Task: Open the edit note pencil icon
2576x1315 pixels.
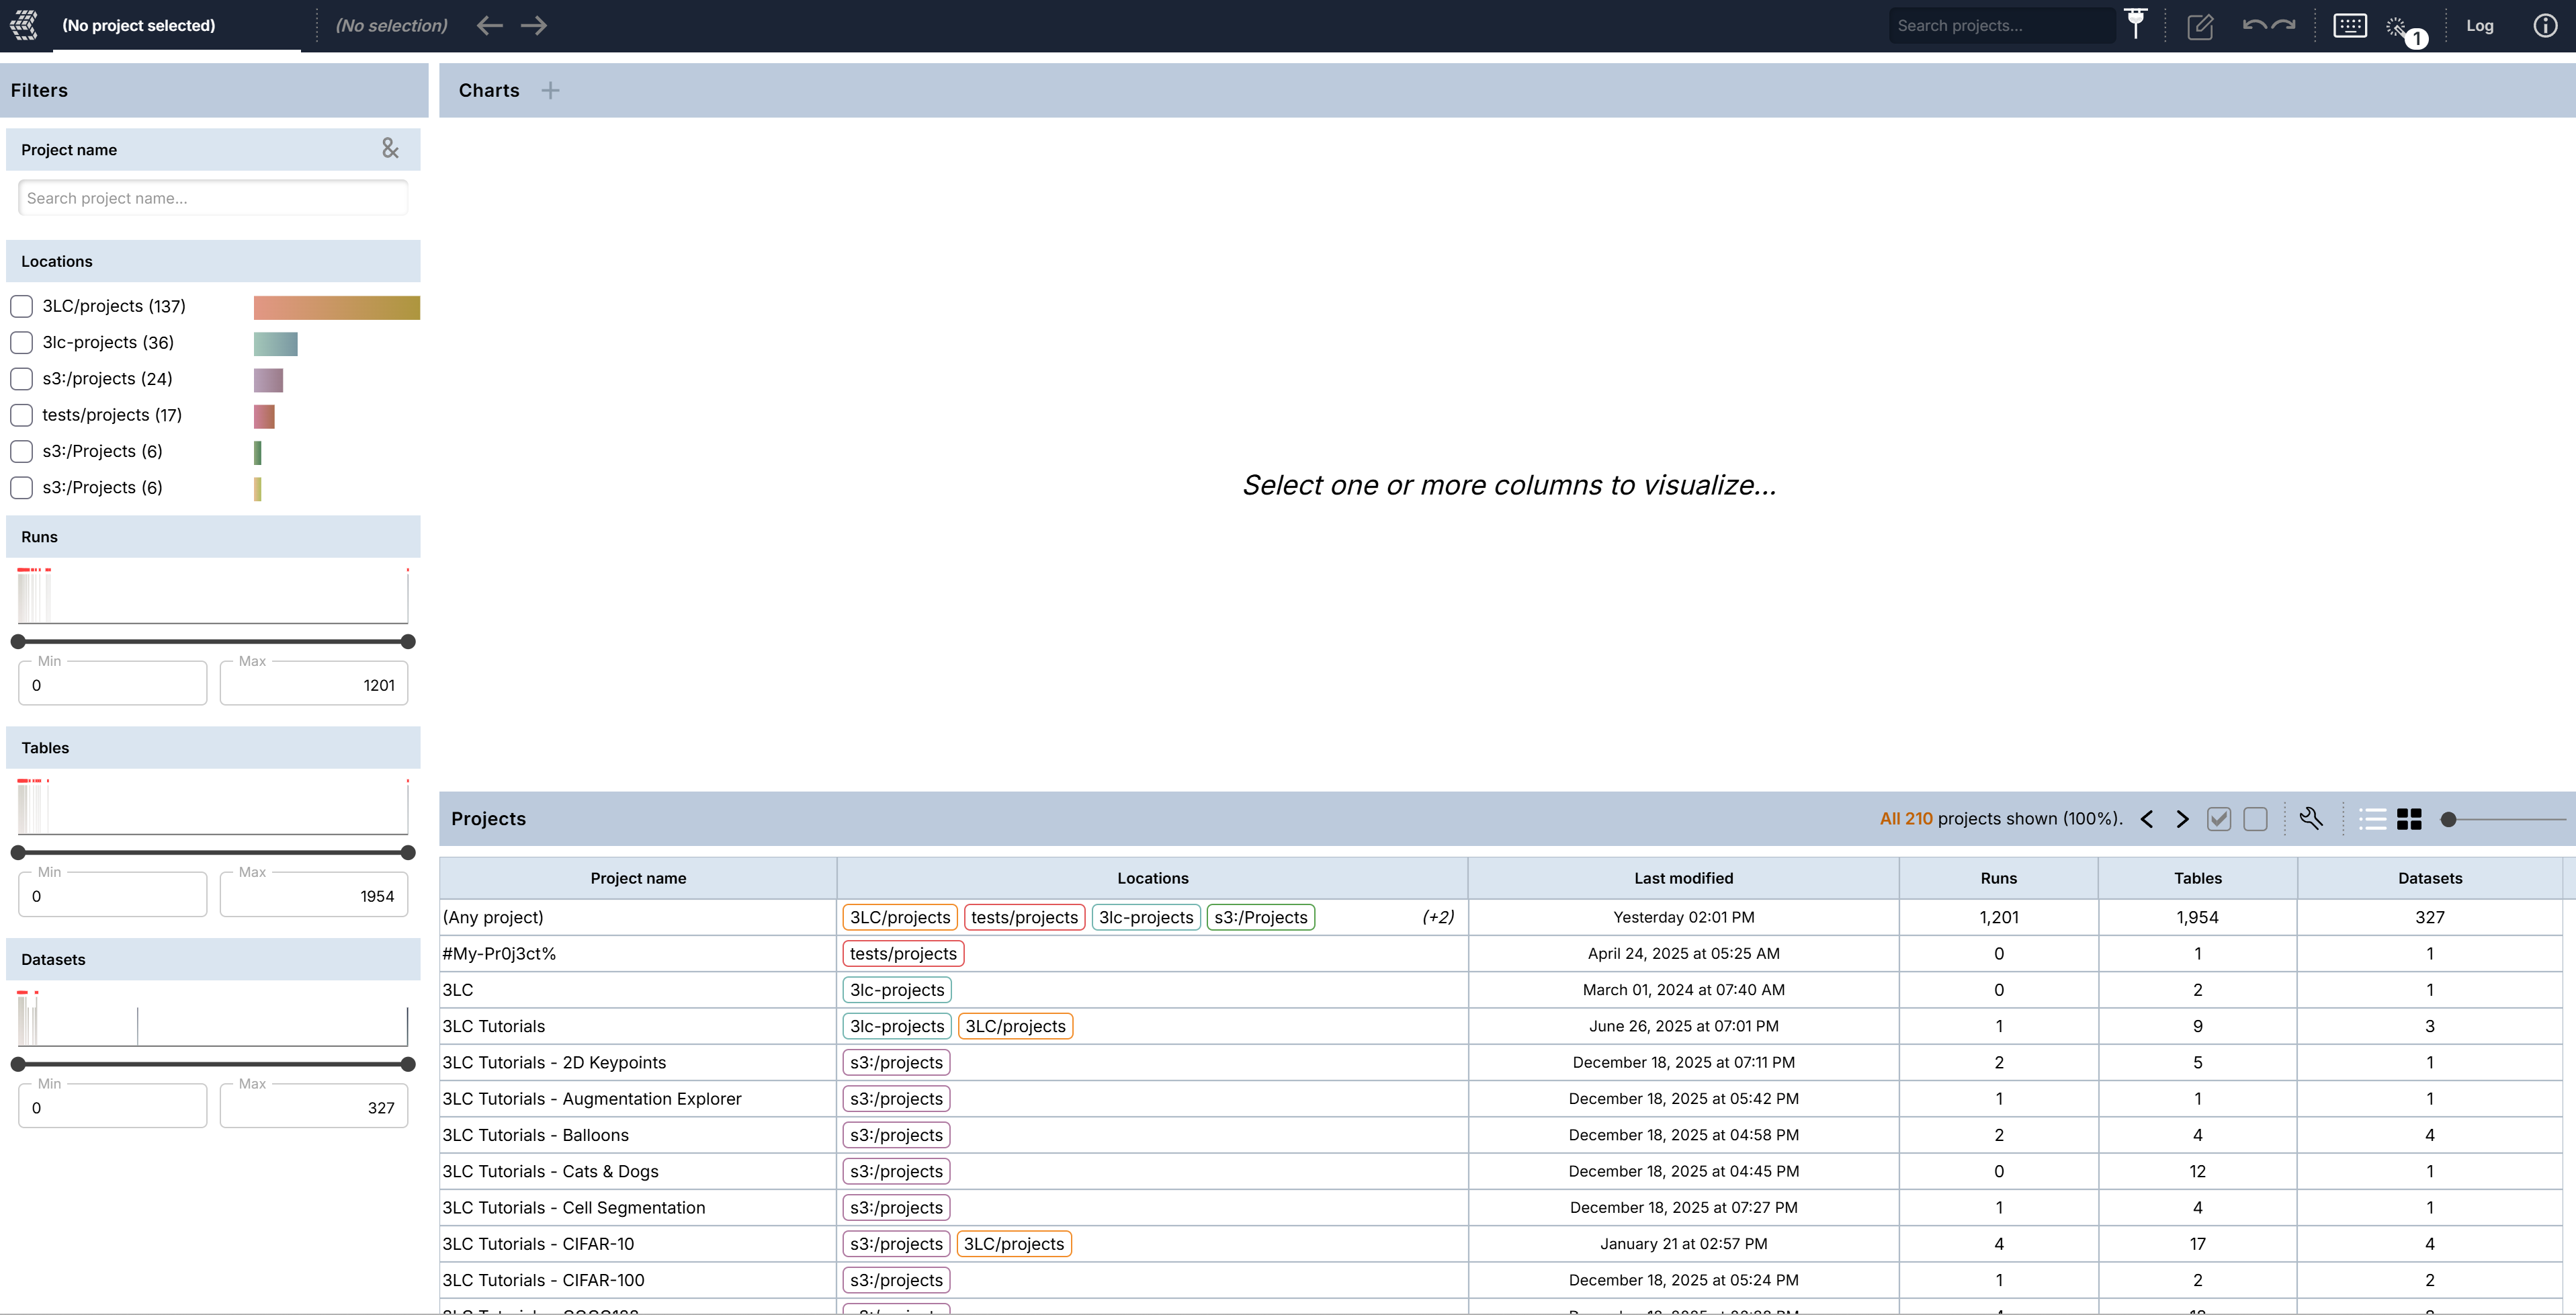Action: 2200,26
